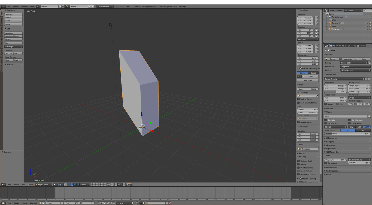Open the Object Mode dropdown
The width and height of the screenshot is (372, 205).
43,185
